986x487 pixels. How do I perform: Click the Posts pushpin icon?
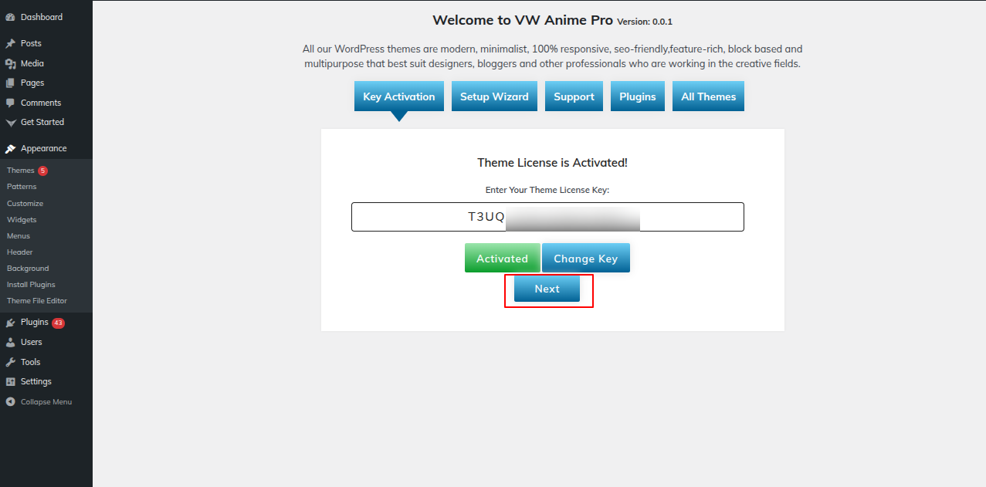click(10, 44)
